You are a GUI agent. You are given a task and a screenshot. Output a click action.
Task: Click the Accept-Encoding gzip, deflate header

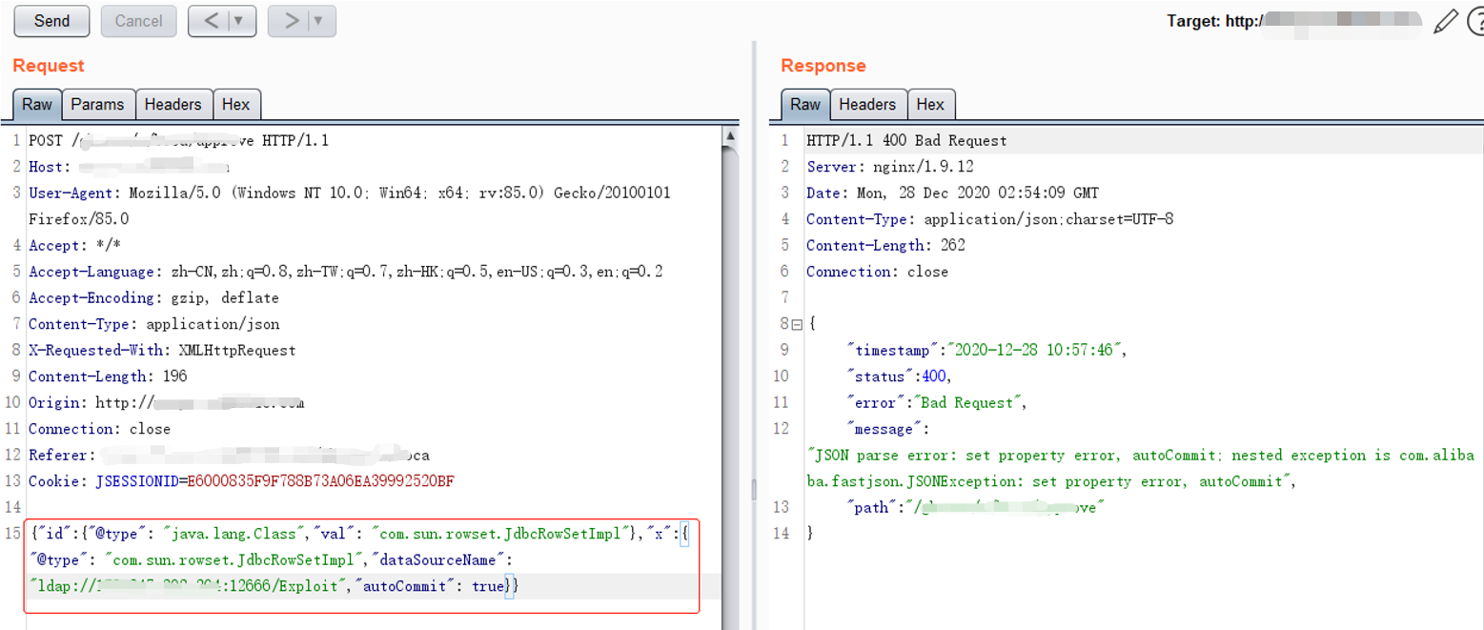coord(153,297)
